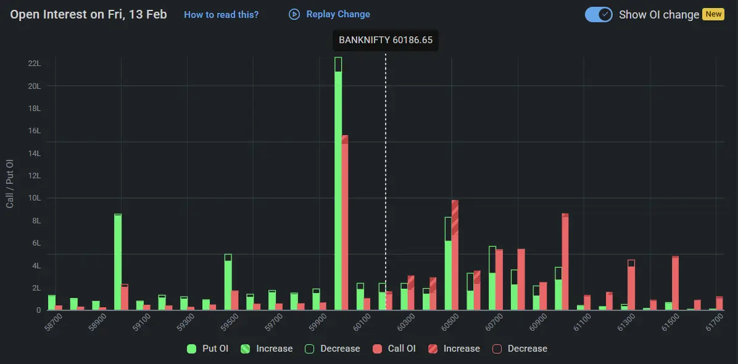Select the Call OI Increase legend icon

tap(433, 349)
